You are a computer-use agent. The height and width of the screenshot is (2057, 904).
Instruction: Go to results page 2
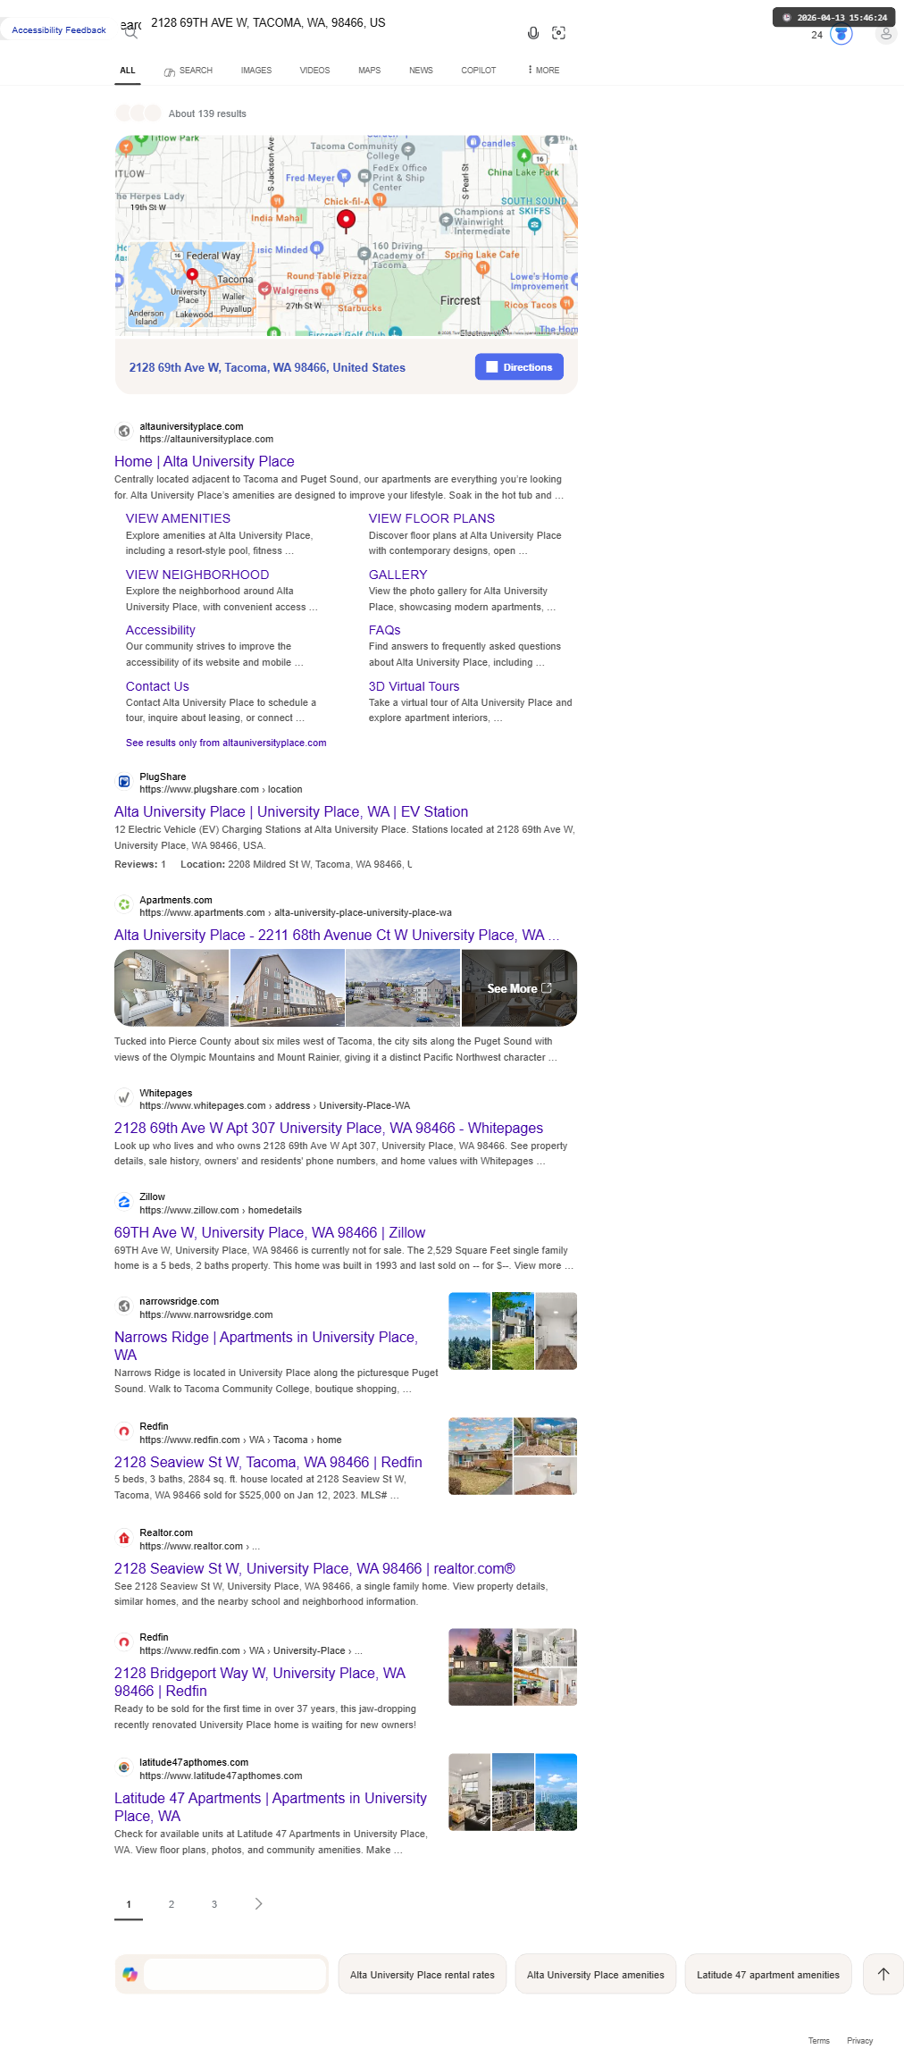(x=172, y=1904)
